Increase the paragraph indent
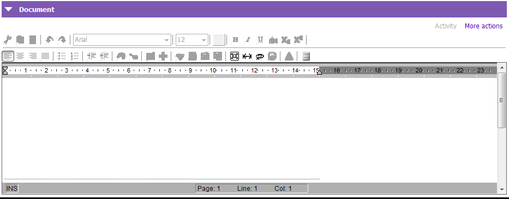This screenshot has height=199, width=509. [104, 56]
